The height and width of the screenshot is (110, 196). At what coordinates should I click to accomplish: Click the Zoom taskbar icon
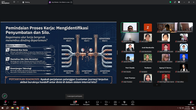(x=22, y=108)
